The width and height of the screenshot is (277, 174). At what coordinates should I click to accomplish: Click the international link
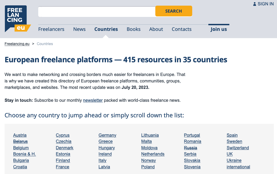(238, 167)
